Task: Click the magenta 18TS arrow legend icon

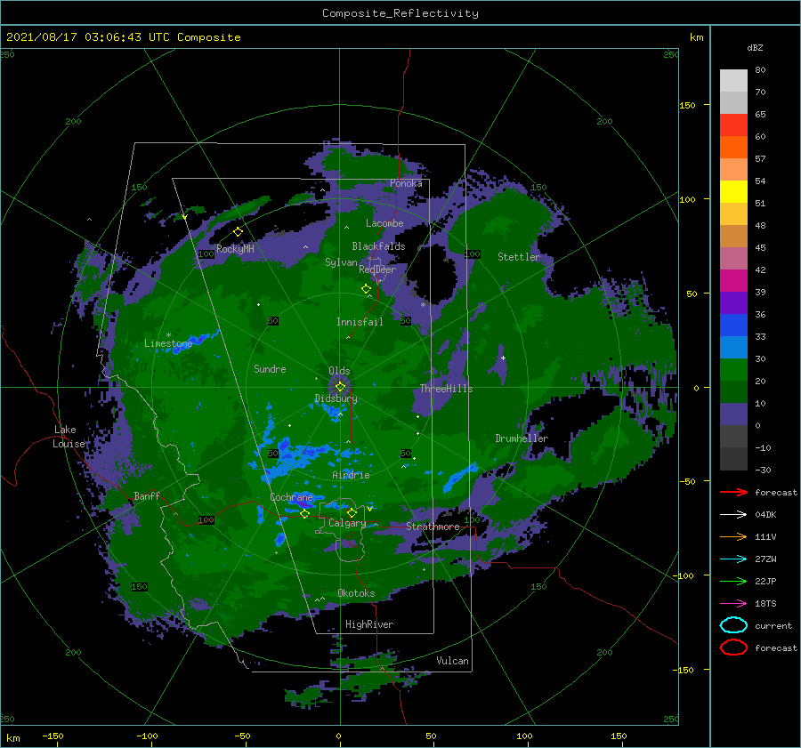Action: pos(733,604)
